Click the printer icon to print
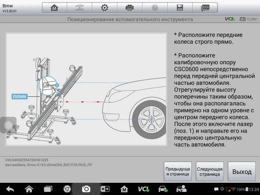The height and width of the screenshot is (195, 260). click(130, 8)
